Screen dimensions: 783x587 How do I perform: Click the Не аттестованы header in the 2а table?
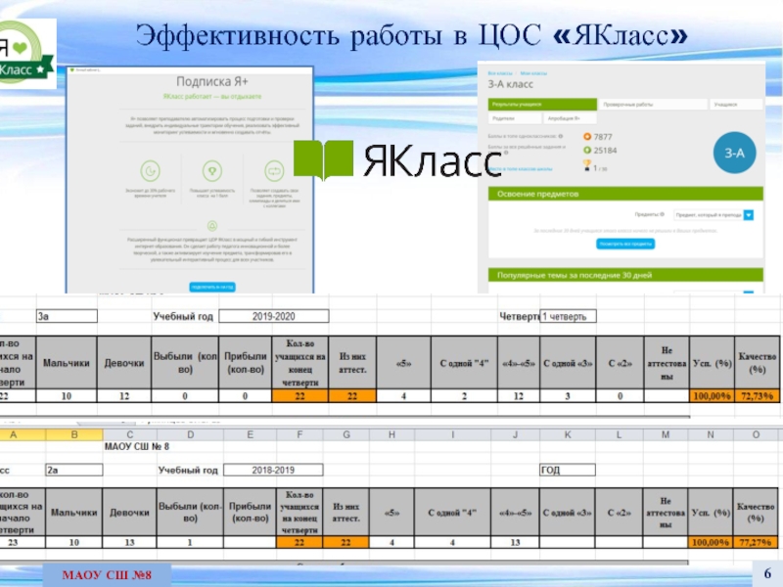(666, 512)
